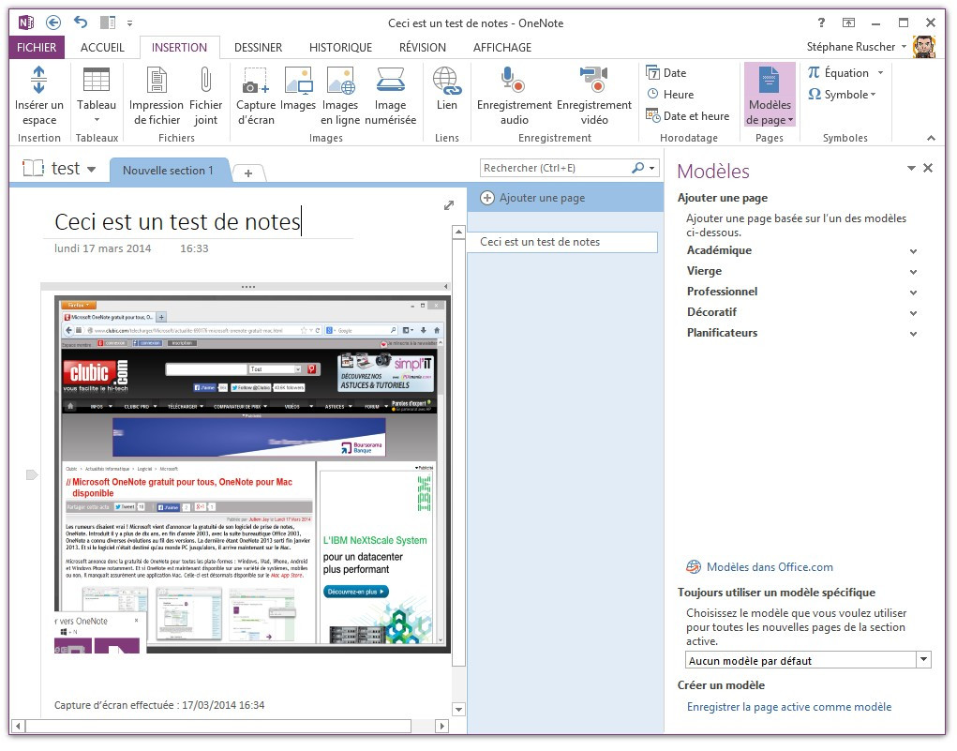Start an Enregistrement audio
Screen dimensions: 957x751
514,96
